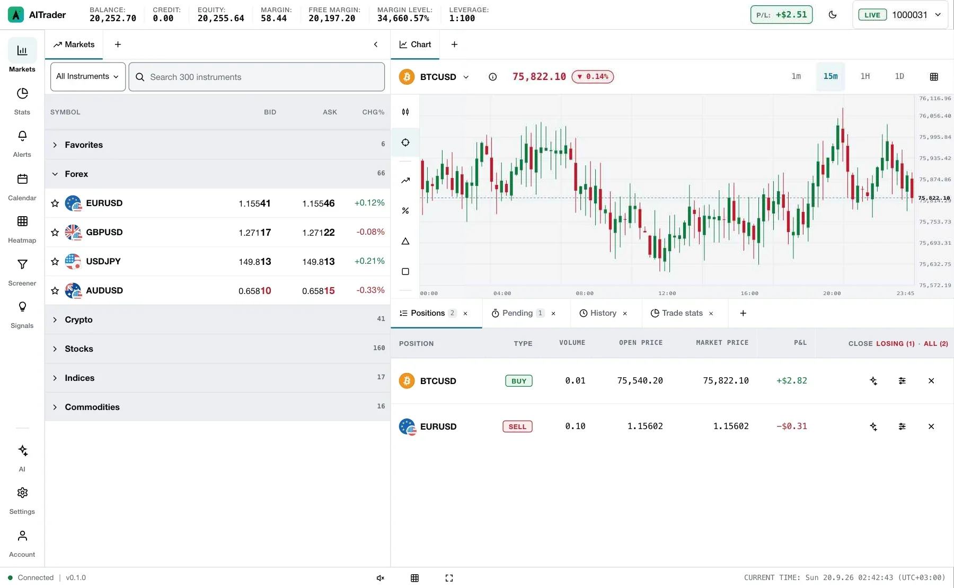The width and height of the screenshot is (954, 588).
Task: Select the triangle shape tool
Action: (405, 241)
